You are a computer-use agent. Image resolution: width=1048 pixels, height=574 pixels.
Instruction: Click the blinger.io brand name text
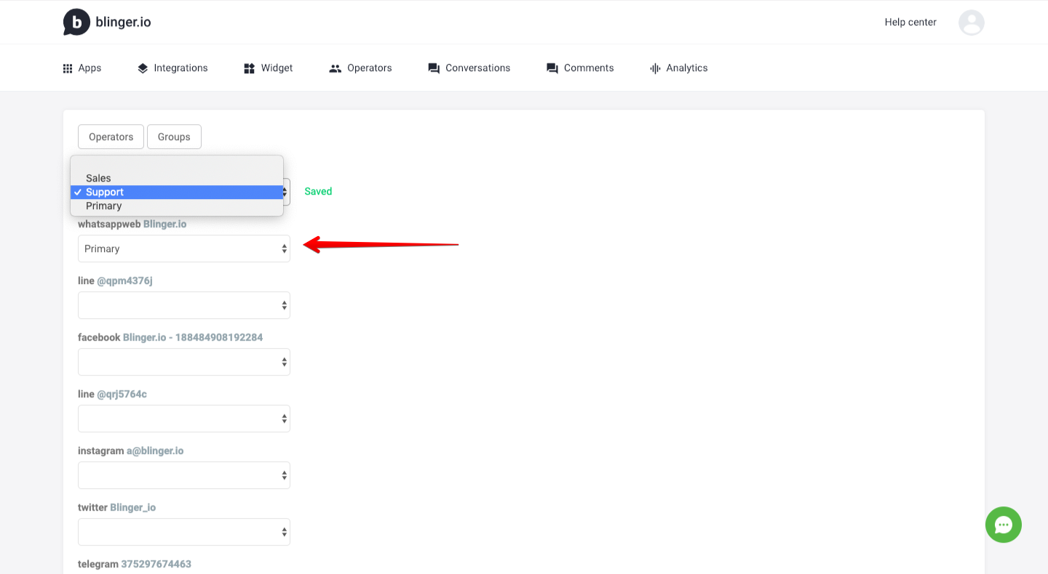click(123, 23)
